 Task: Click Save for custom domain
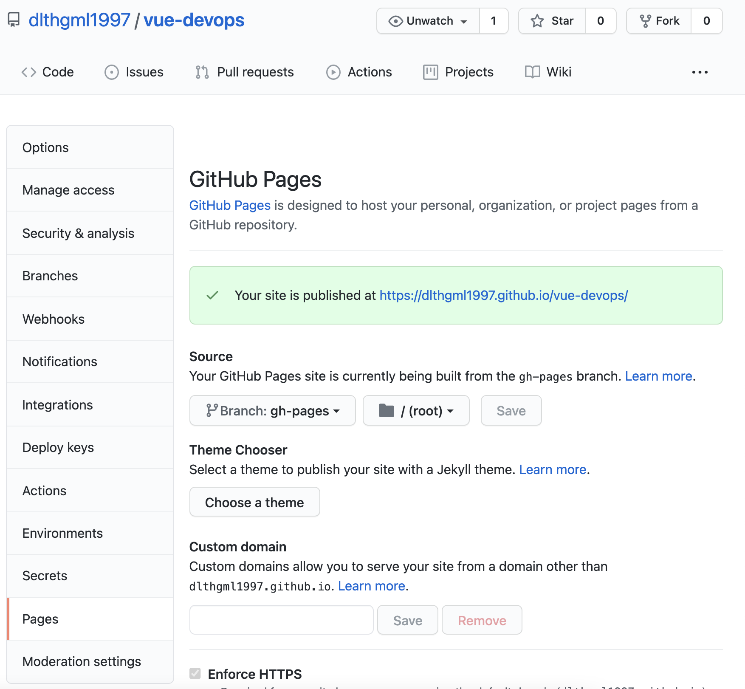coord(408,620)
